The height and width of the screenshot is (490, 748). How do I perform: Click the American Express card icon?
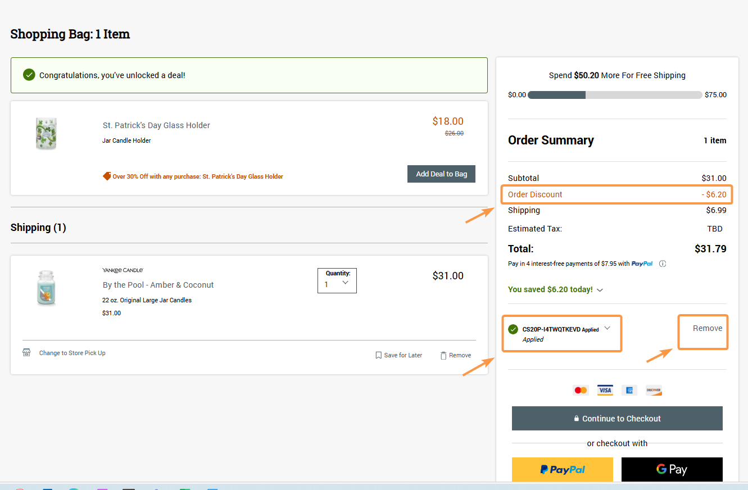pos(629,390)
